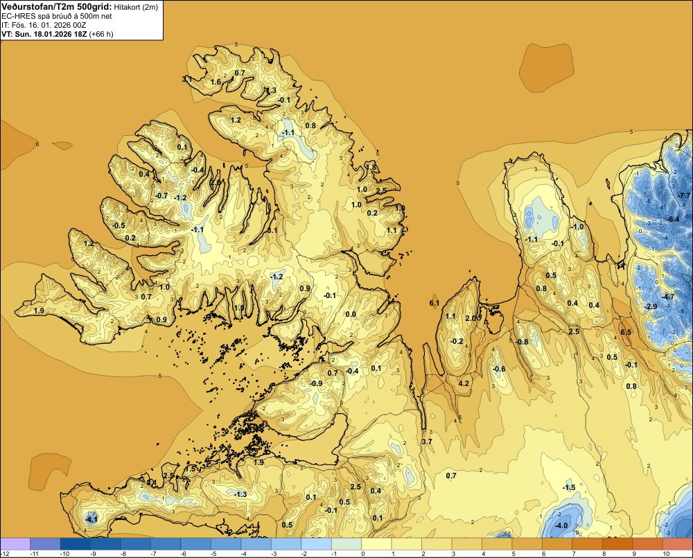Click the '1.6' temperature value on map
This screenshot has height=558, width=693.
(216, 82)
